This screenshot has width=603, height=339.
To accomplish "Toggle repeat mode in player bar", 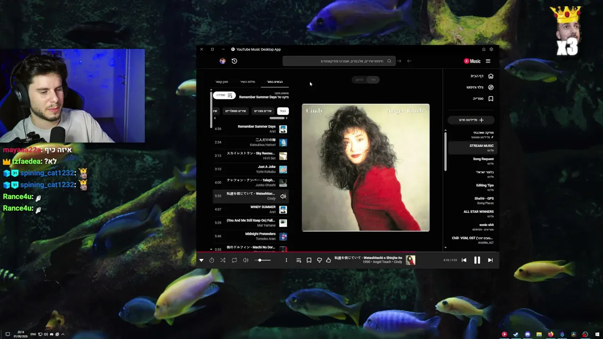I will [x=234, y=260].
